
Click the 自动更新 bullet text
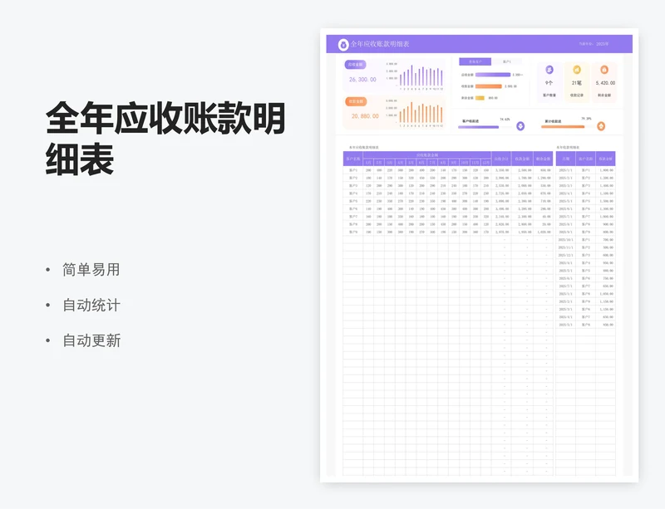pyautogui.click(x=91, y=340)
